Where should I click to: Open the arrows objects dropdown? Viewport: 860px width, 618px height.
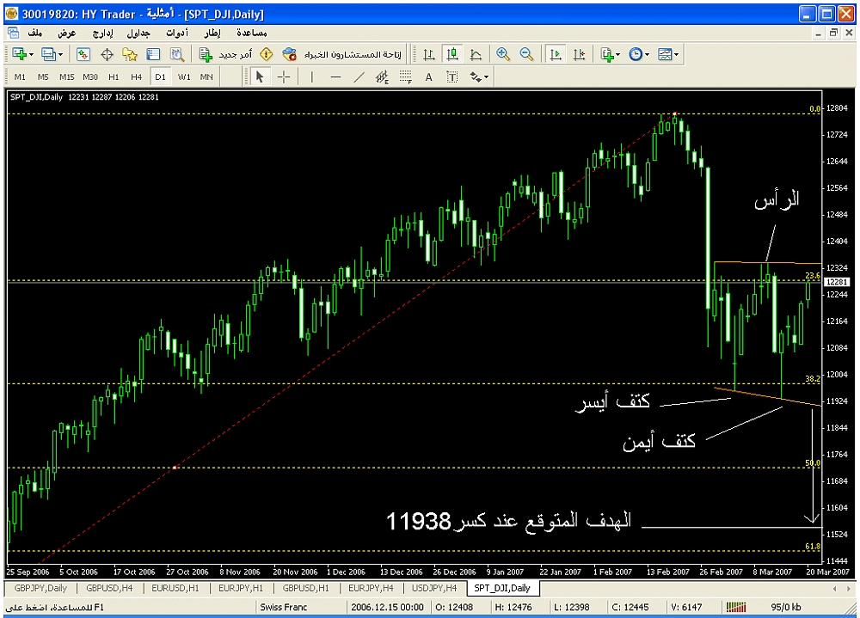(x=479, y=77)
